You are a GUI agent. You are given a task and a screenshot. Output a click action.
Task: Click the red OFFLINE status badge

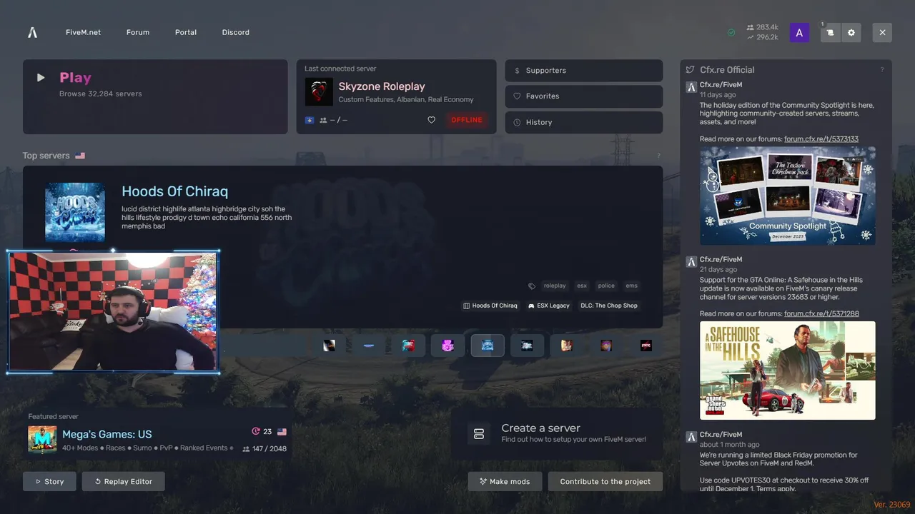467,120
